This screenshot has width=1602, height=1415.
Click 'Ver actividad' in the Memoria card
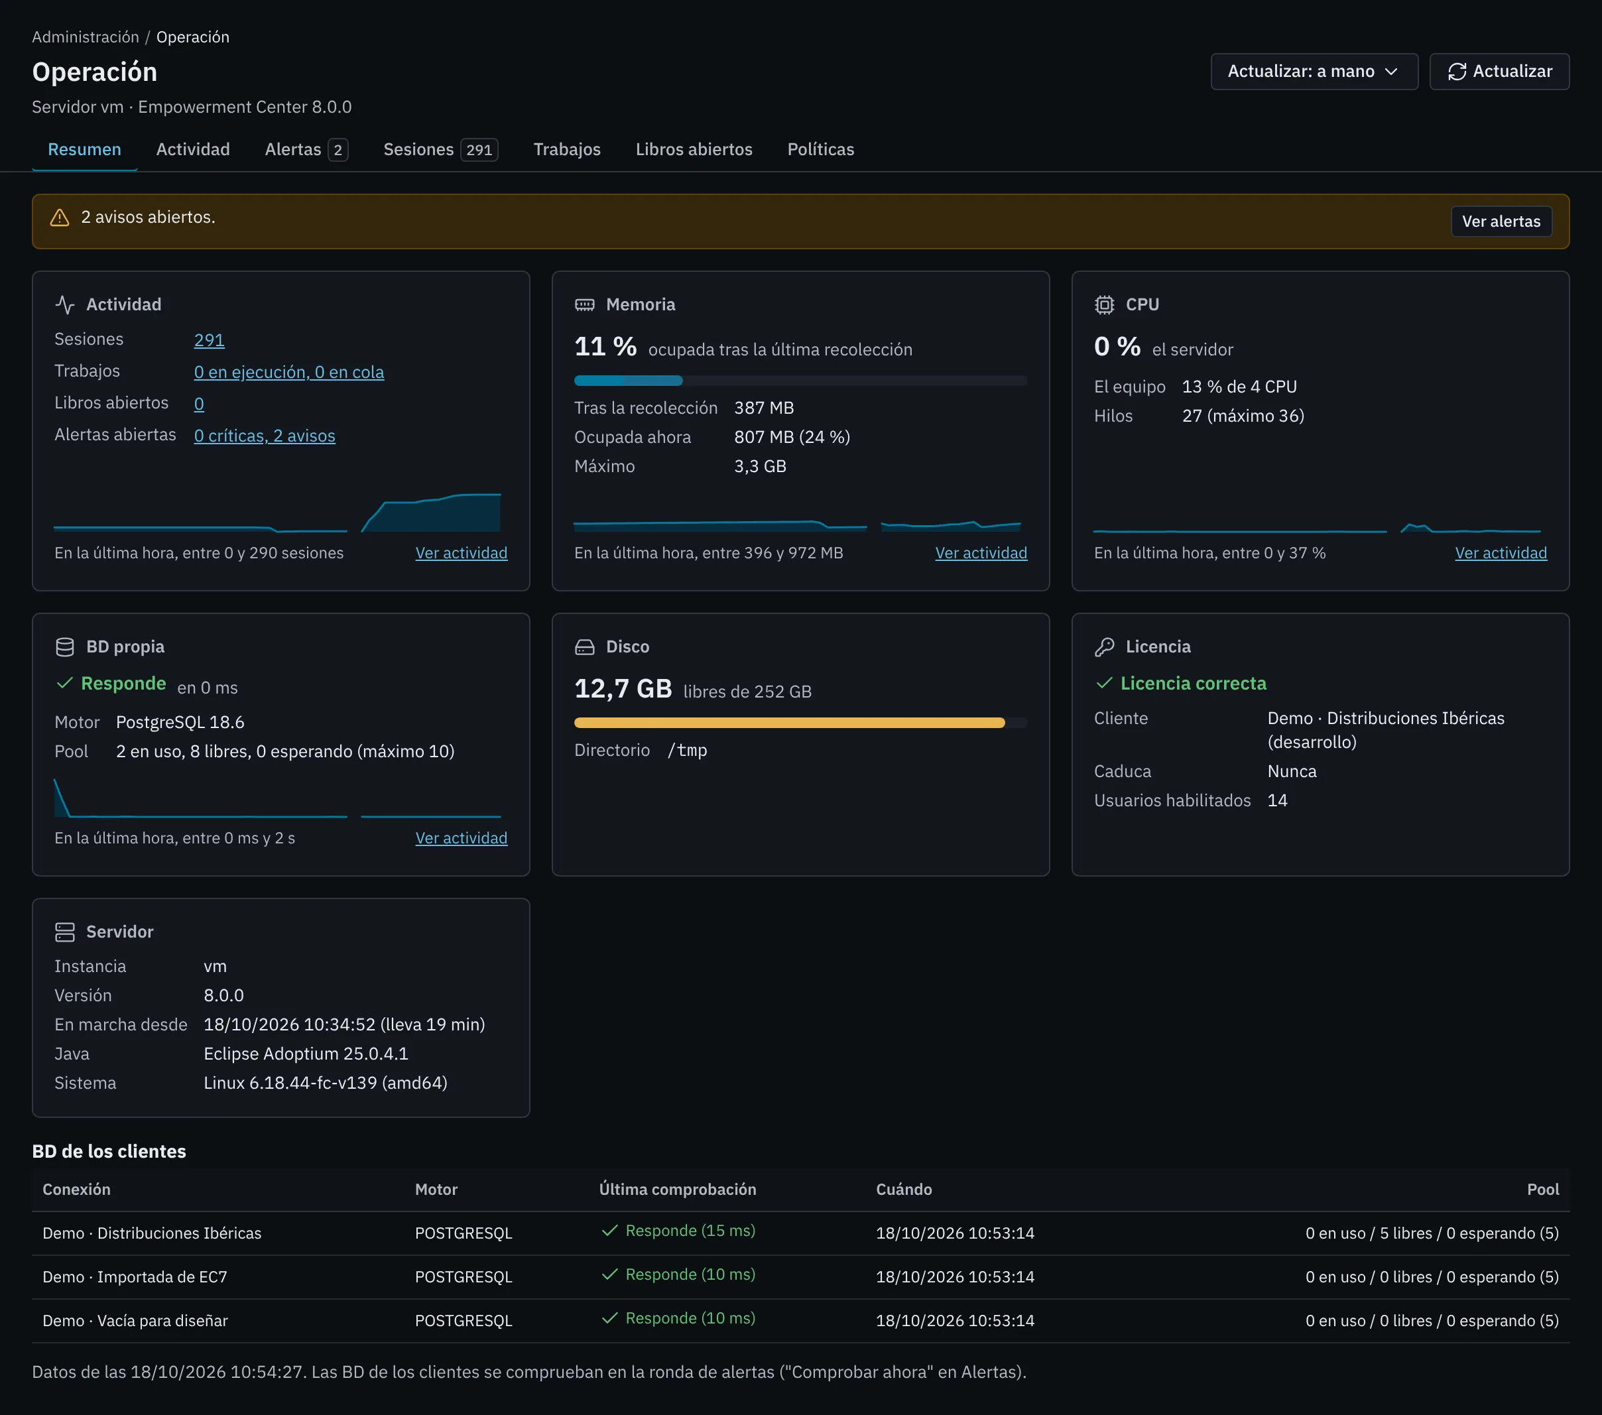[x=981, y=553]
